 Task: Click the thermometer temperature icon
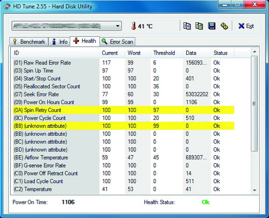(x=133, y=26)
